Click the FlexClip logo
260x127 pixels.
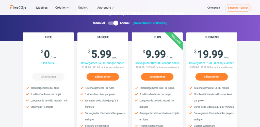point(18,8)
